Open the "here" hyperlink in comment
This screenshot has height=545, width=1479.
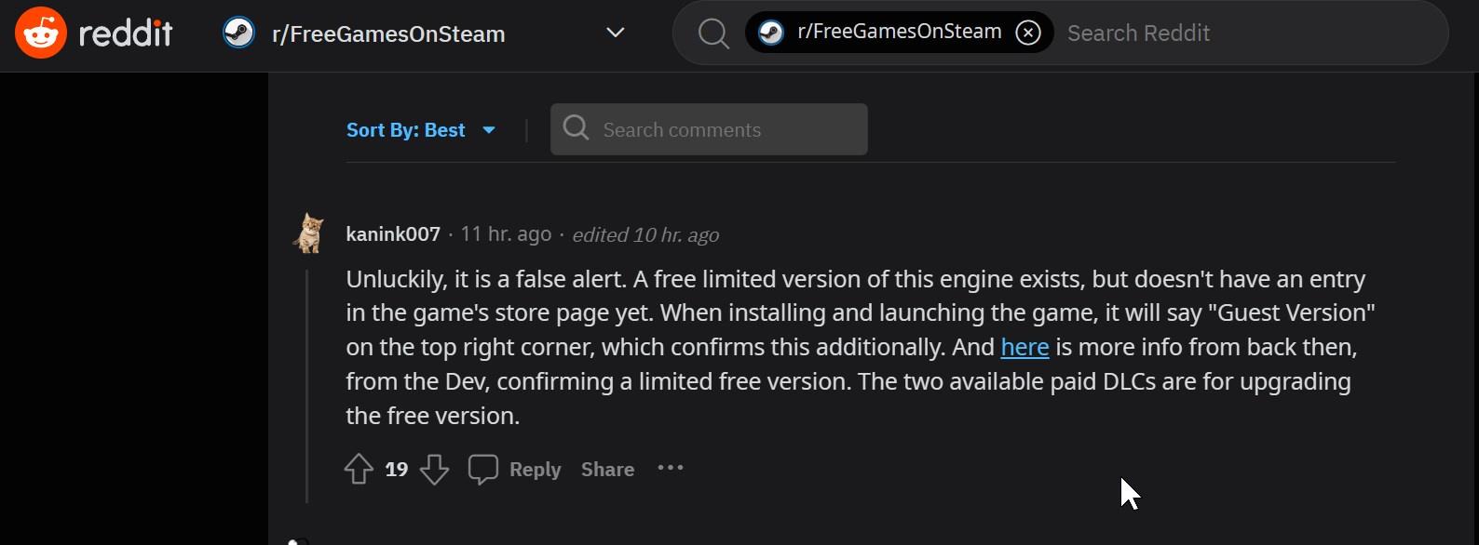[1024, 347]
